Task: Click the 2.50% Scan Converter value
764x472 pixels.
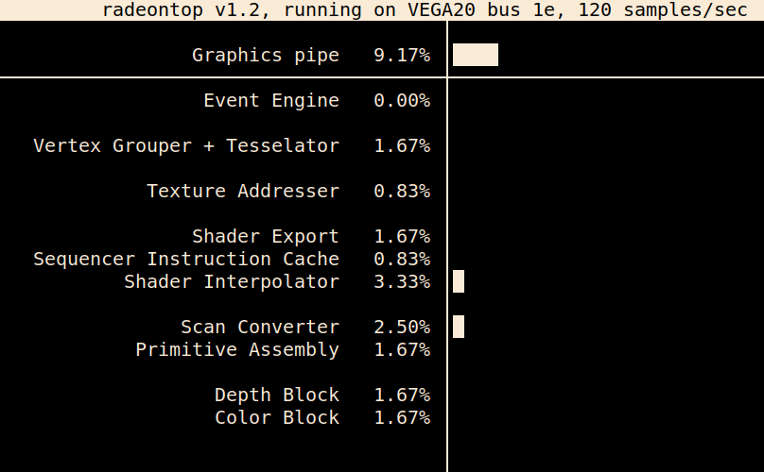Action: 402,327
